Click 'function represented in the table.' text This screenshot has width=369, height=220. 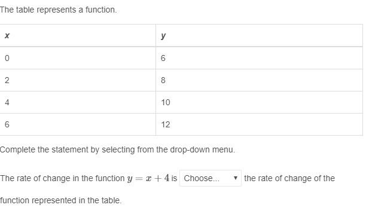tap(61, 200)
